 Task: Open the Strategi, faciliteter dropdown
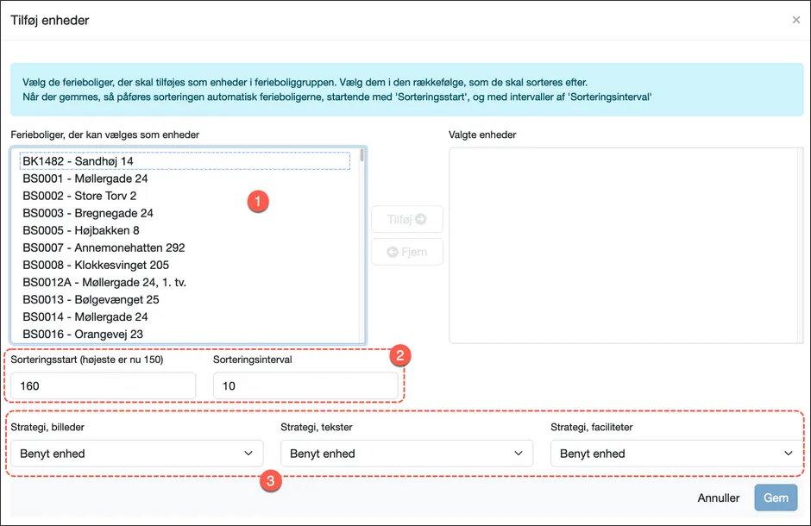coord(676,454)
